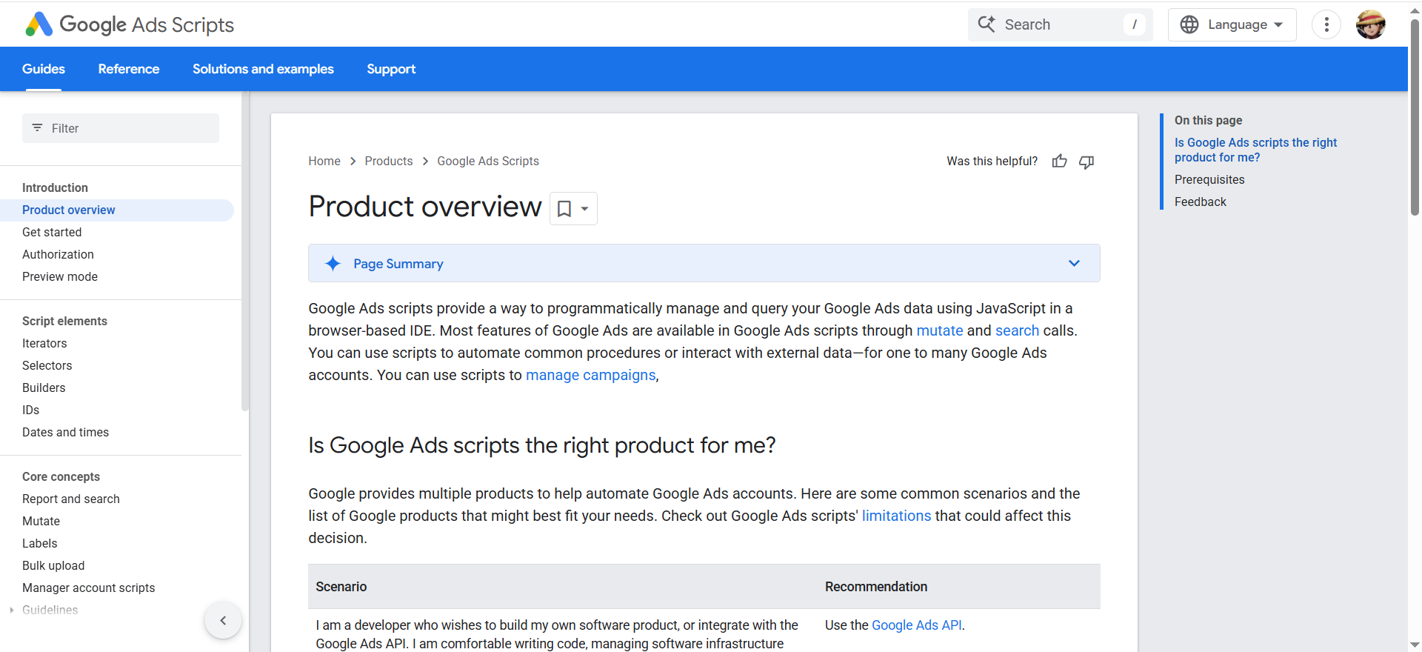Click the sidebar Filter input field
Image resolution: width=1422 pixels, height=652 pixels.
click(121, 128)
